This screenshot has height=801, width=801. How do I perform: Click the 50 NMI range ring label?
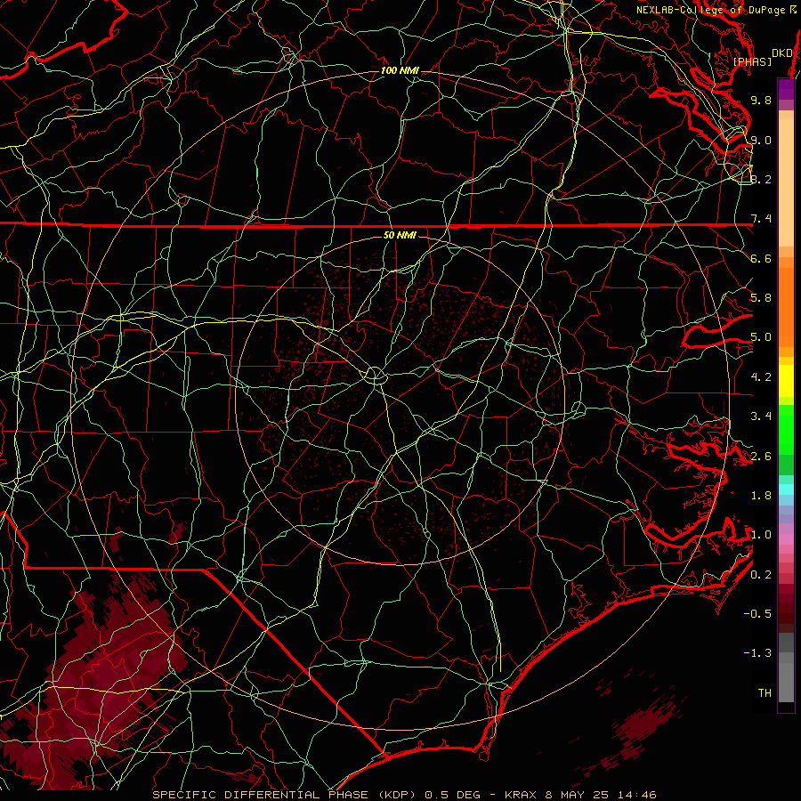coord(400,235)
